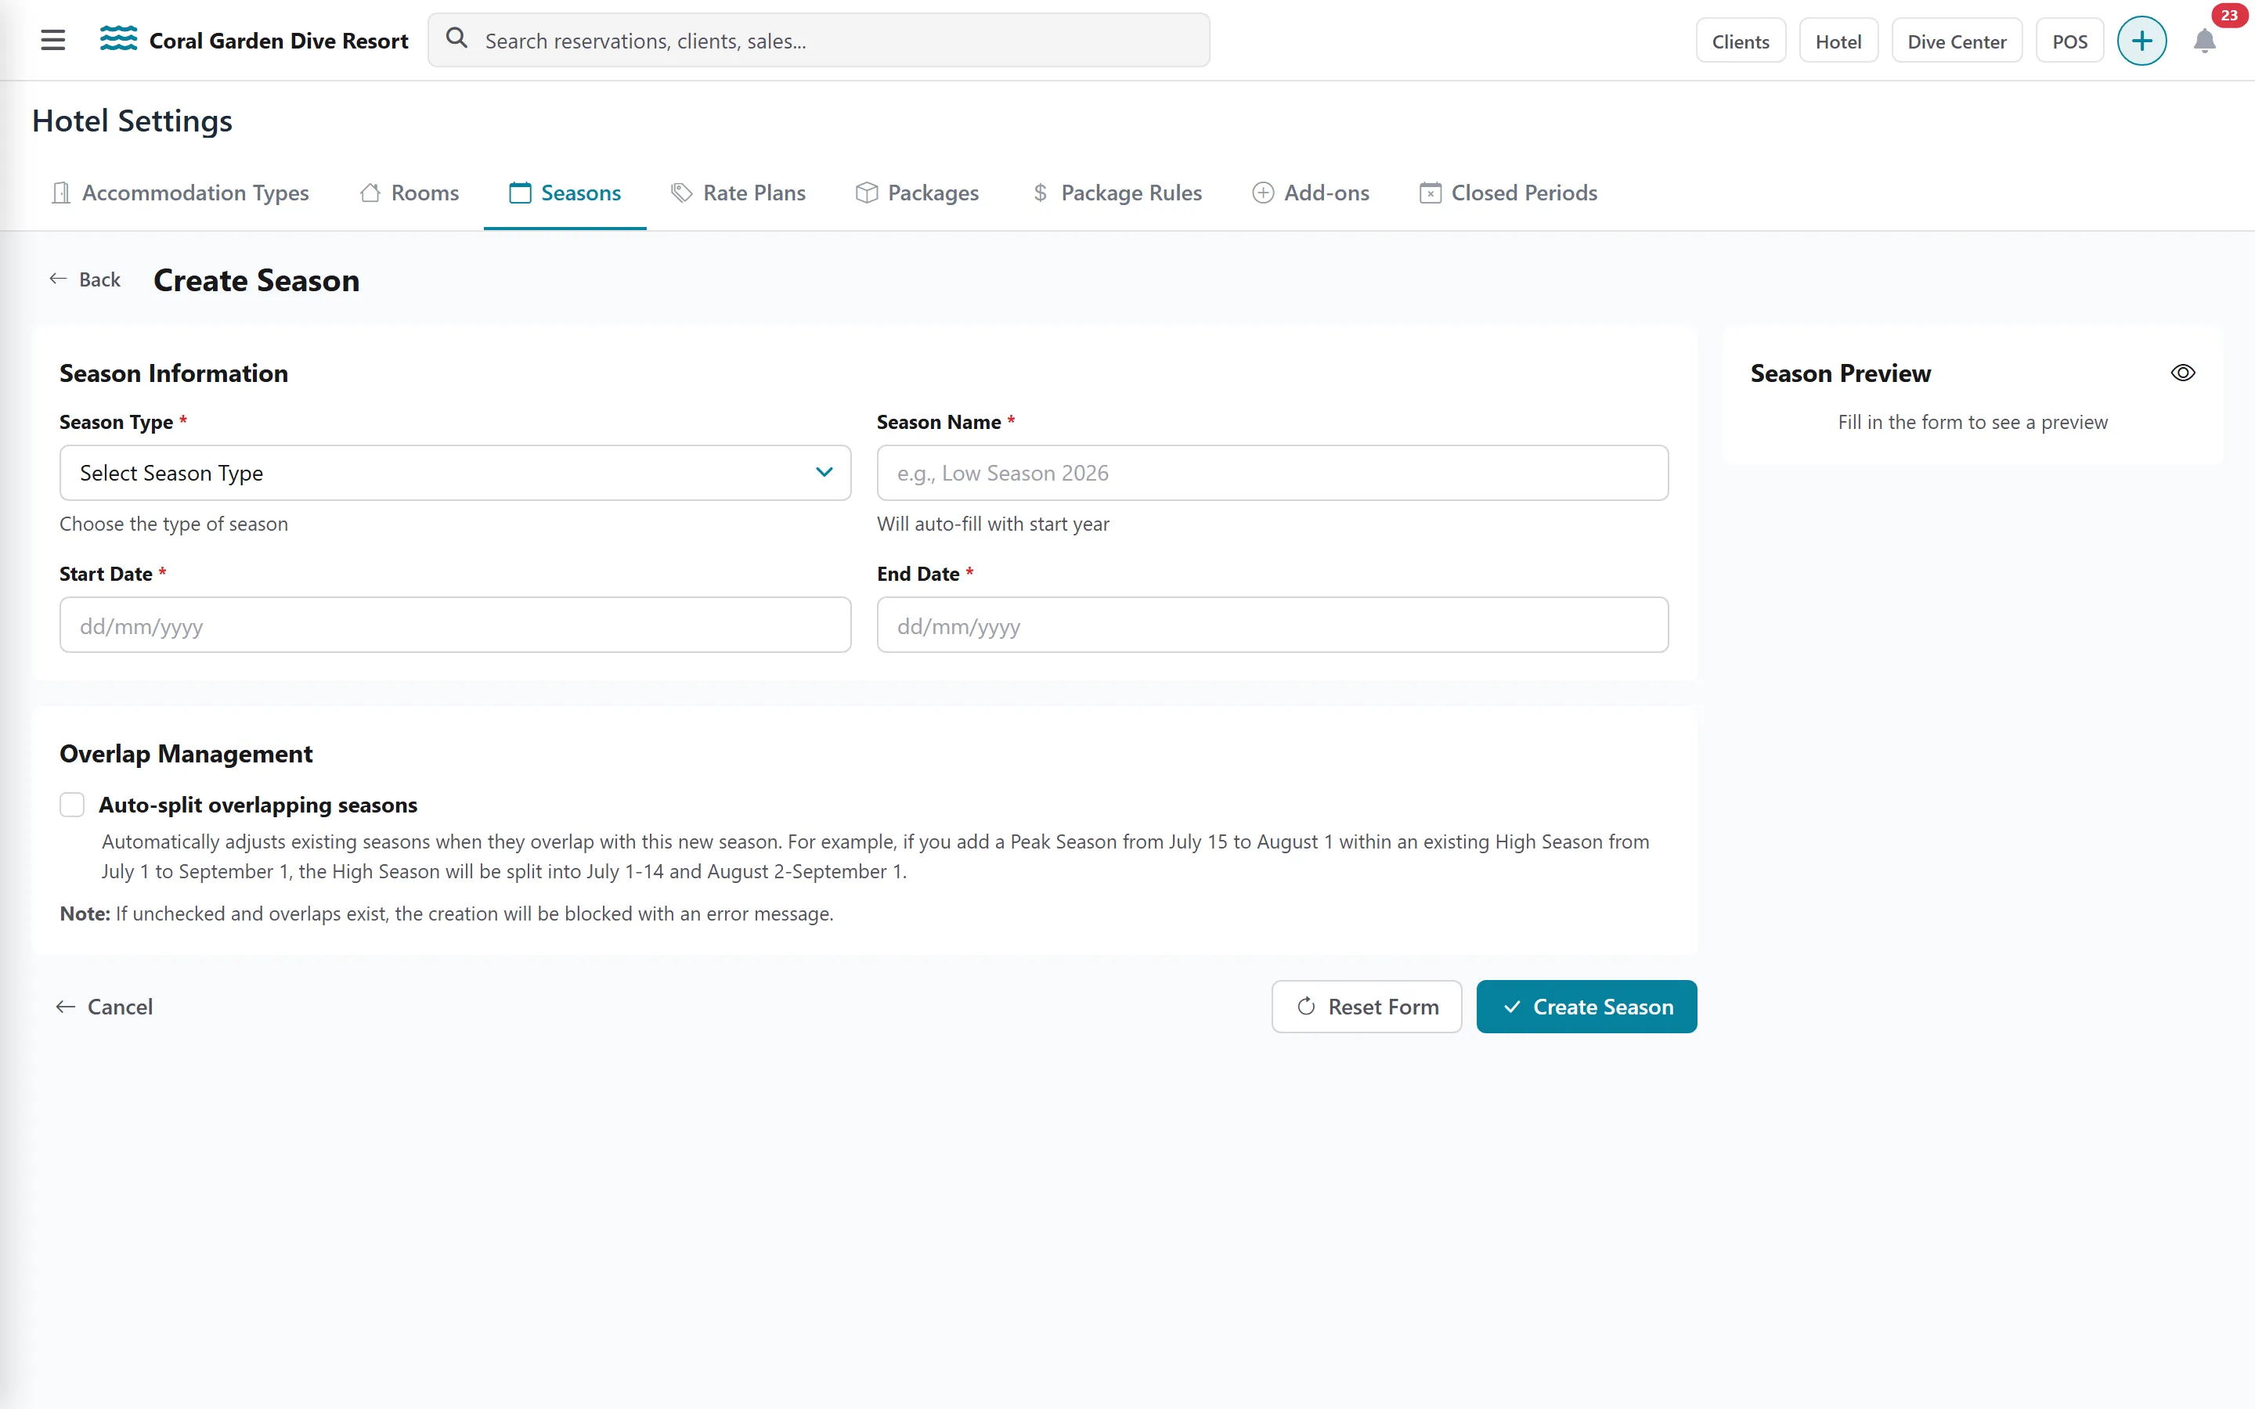Expand the Select Season Type dropdown
This screenshot has width=2255, height=1409.
tap(455, 473)
